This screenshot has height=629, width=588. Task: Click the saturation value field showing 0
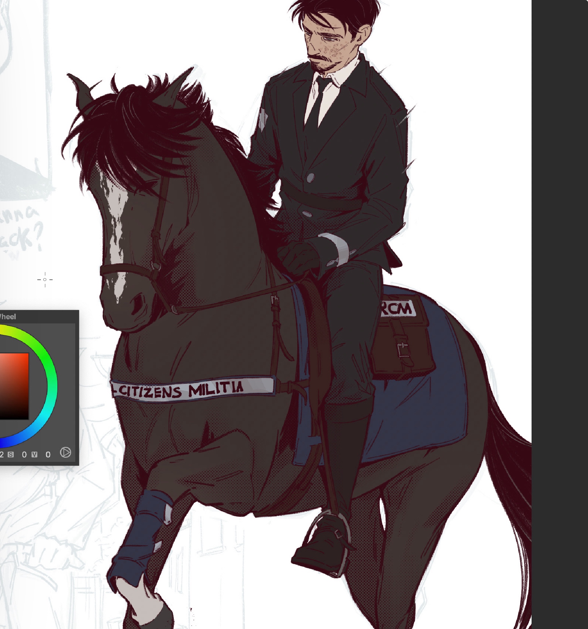pyautogui.click(x=24, y=455)
